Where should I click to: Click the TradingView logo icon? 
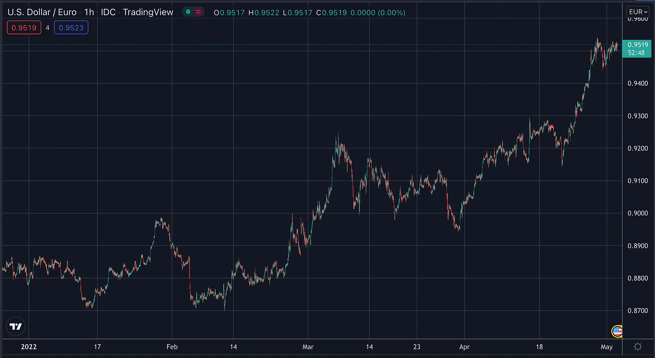(x=16, y=326)
